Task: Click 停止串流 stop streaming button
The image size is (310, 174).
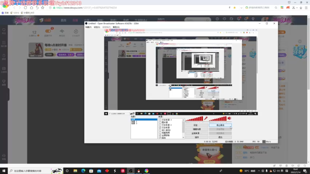Action: click(220, 125)
